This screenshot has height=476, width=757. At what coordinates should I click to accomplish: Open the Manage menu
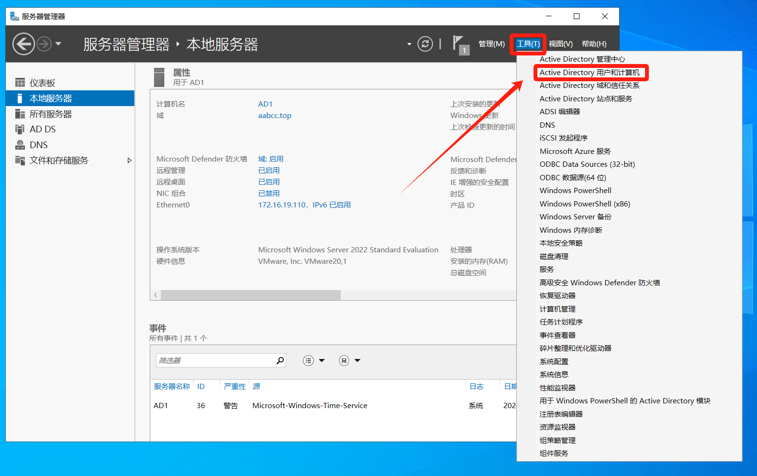pos(491,44)
